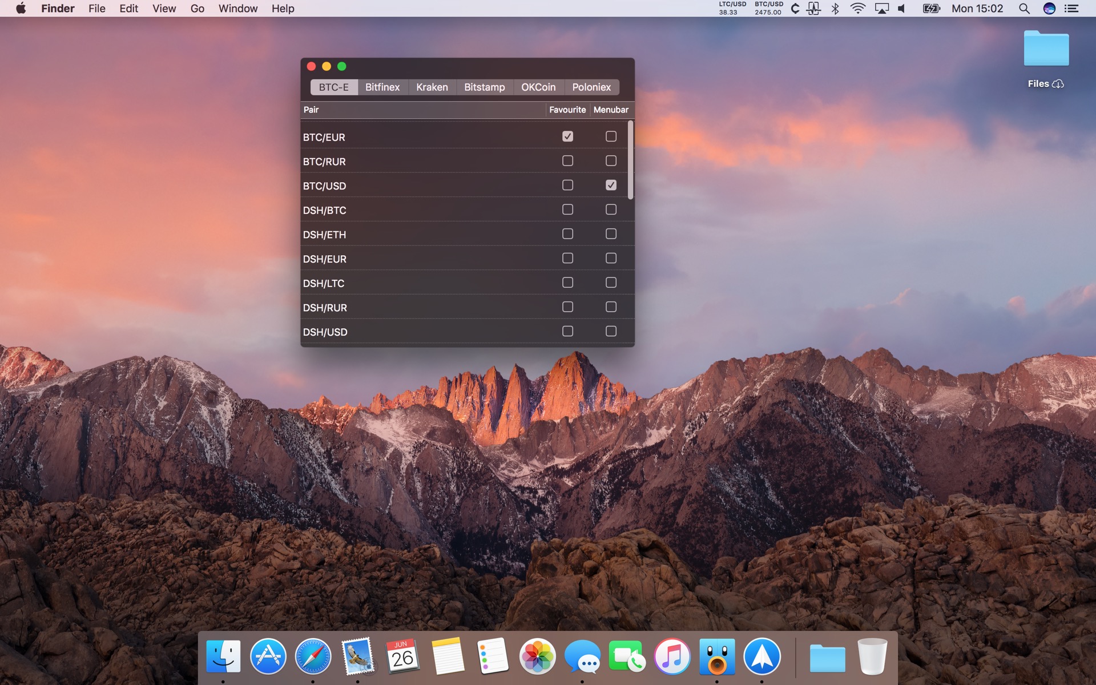Screen dimensions: 1096x685
Task: Open the volume control in menu bar
Action: pos(902,9)
